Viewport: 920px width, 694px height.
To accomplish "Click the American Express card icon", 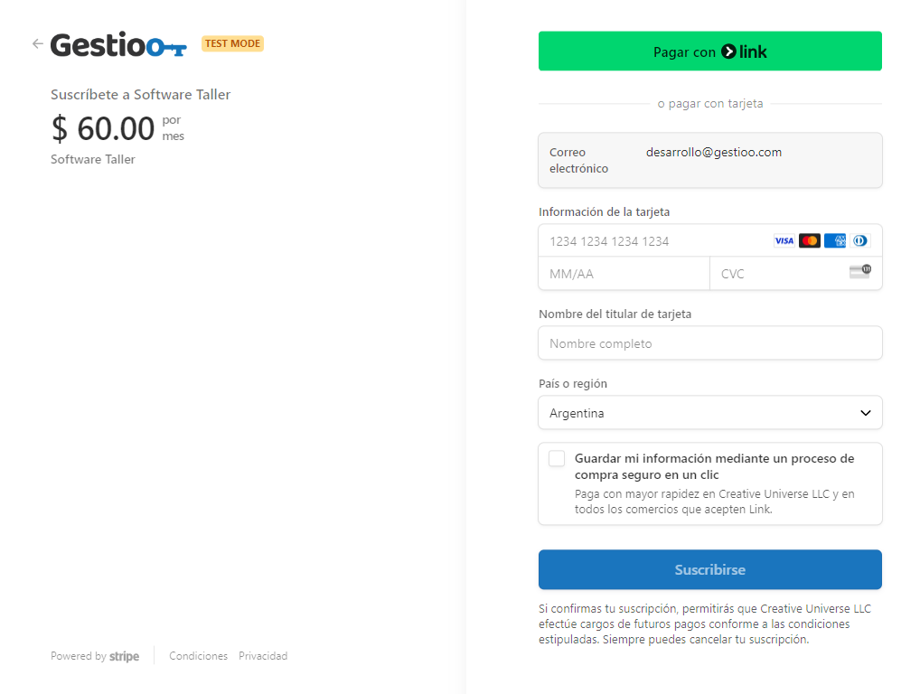I will coord(835,241).
